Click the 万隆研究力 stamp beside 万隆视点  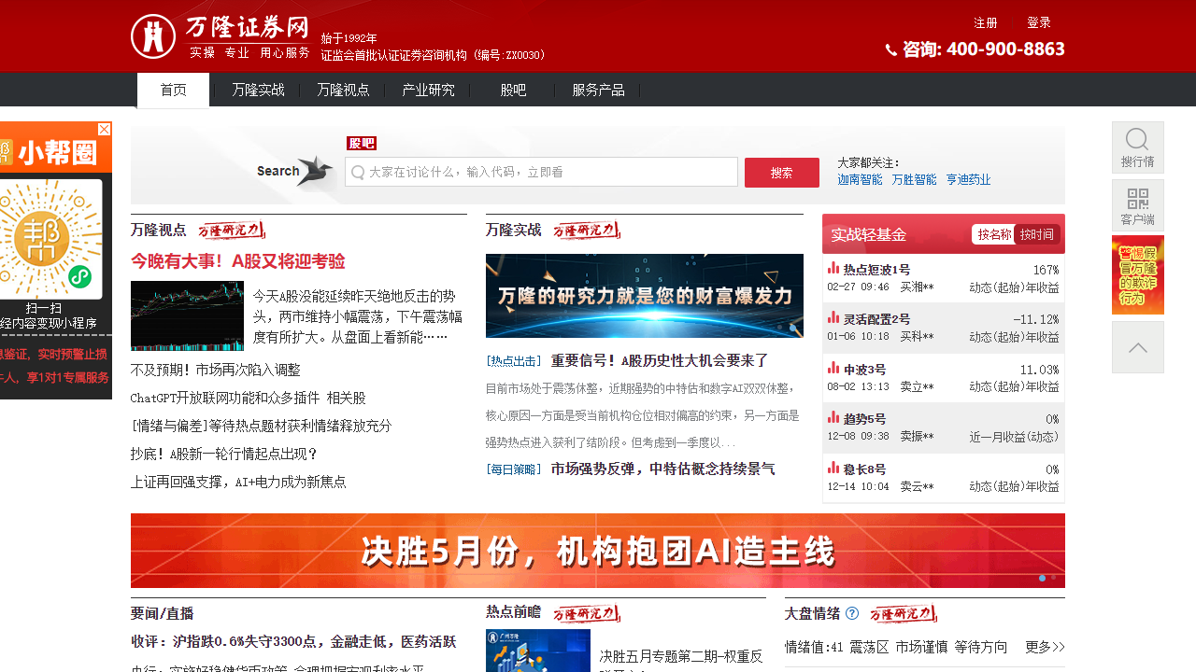231,230
